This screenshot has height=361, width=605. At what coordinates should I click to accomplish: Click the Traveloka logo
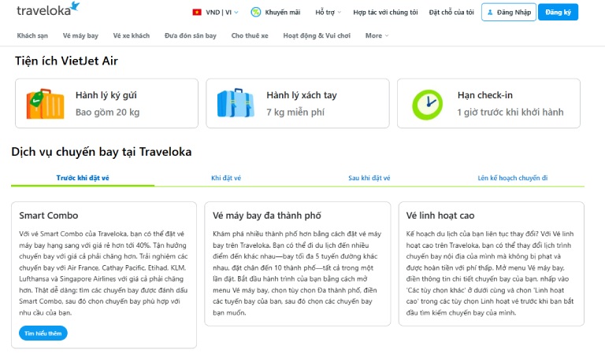(x=47, y=9)
